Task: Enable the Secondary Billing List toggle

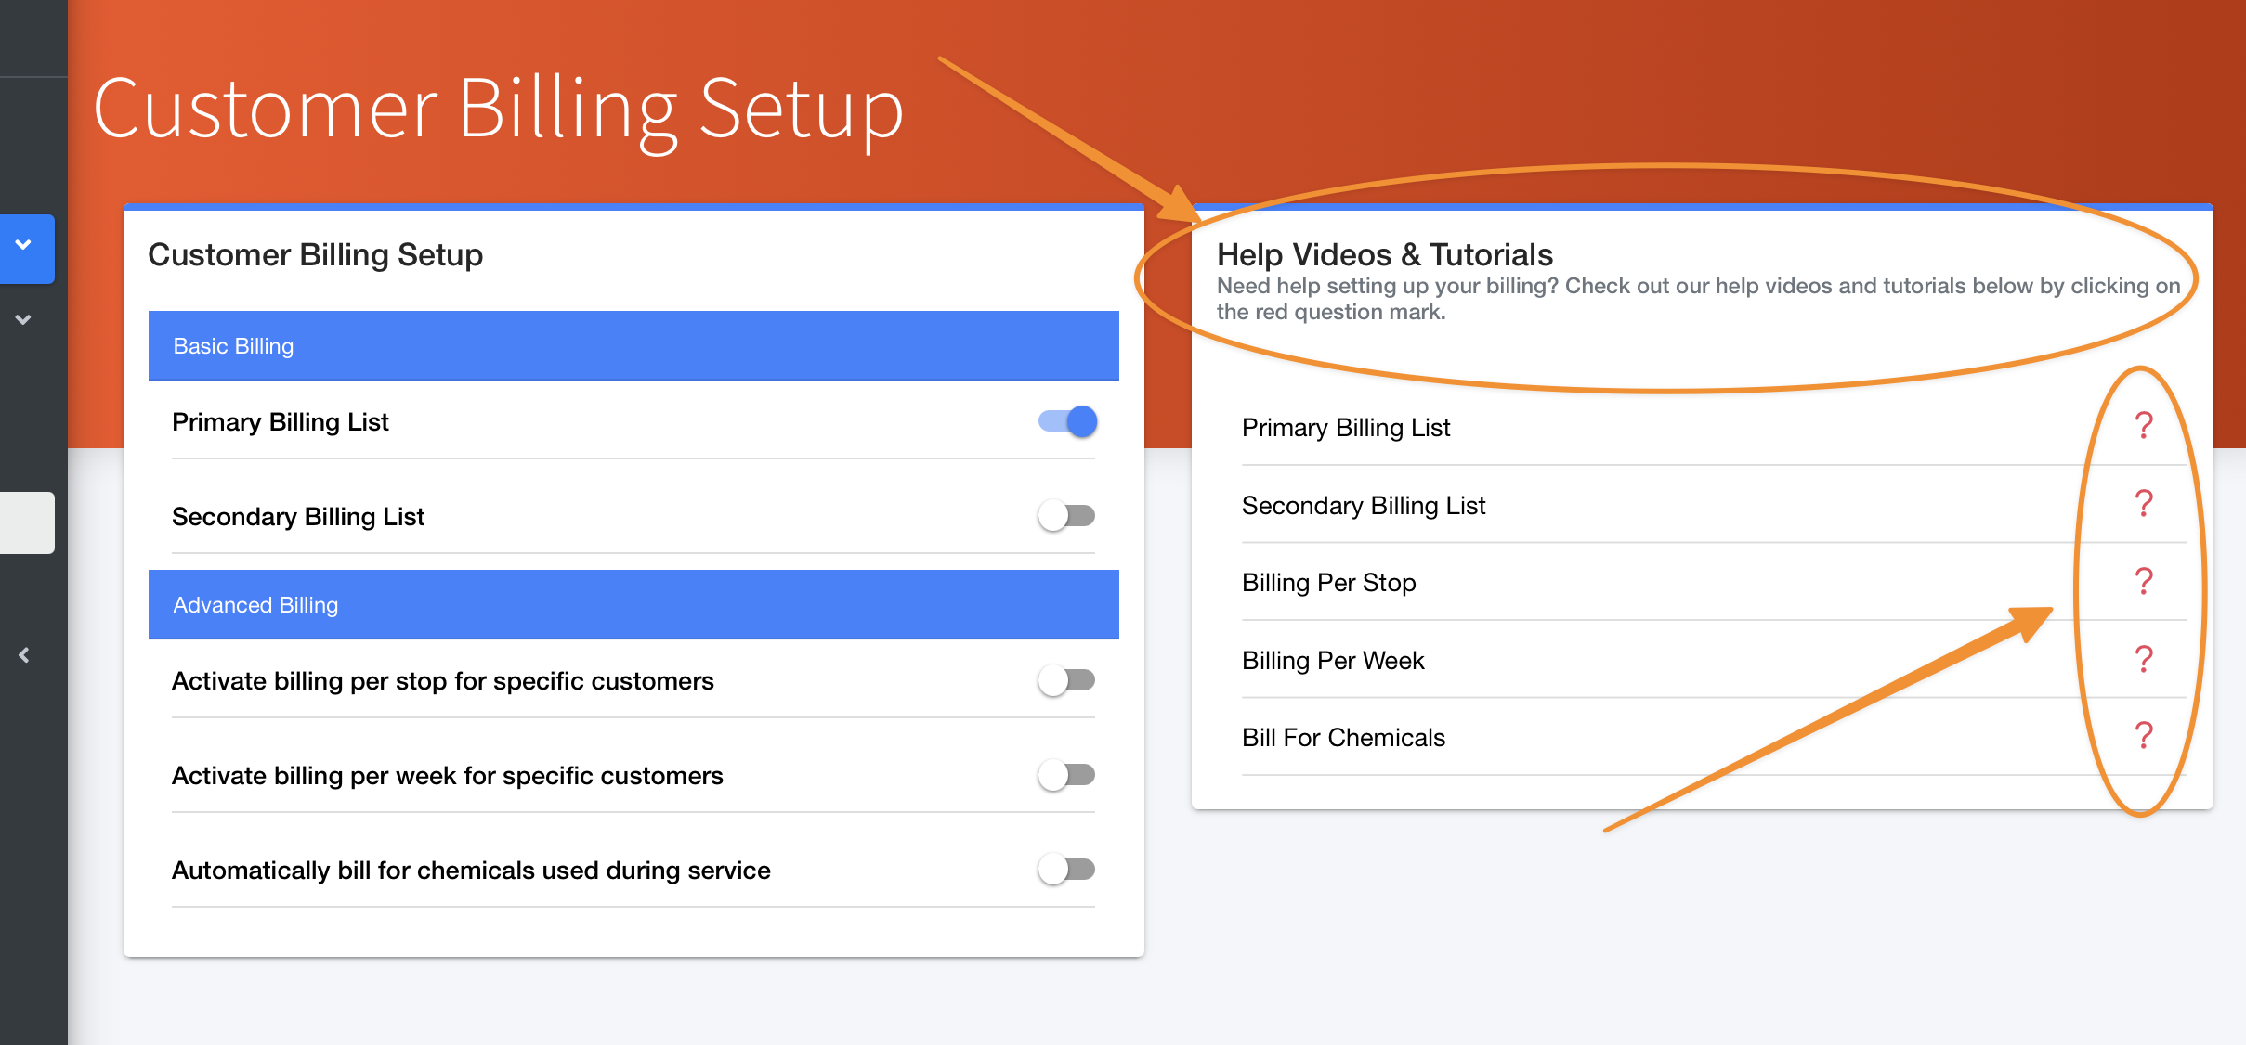Action: pyautogui.click(x=1067, y=516)
